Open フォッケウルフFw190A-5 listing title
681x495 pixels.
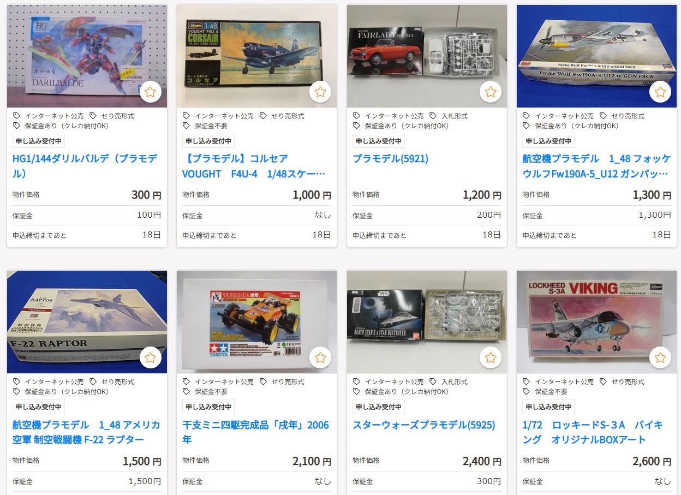click(596, 166)
